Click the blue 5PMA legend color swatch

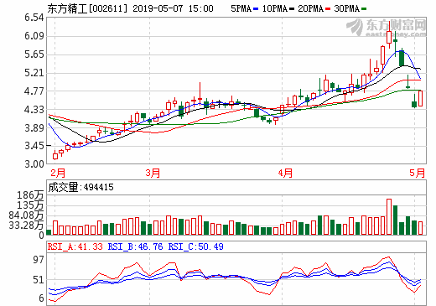coord(256,9)
